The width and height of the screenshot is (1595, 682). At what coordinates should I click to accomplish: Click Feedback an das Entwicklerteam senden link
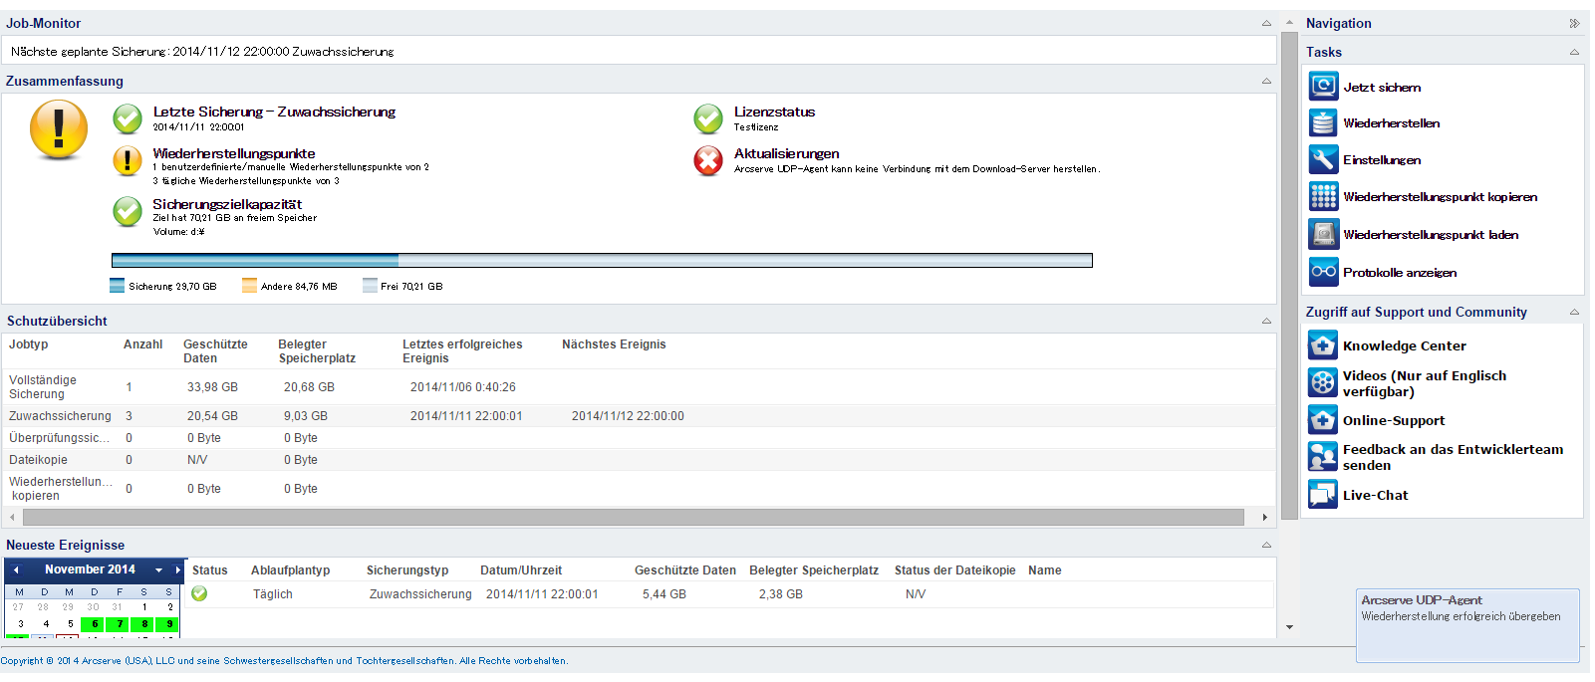[x=1453, y=457]
